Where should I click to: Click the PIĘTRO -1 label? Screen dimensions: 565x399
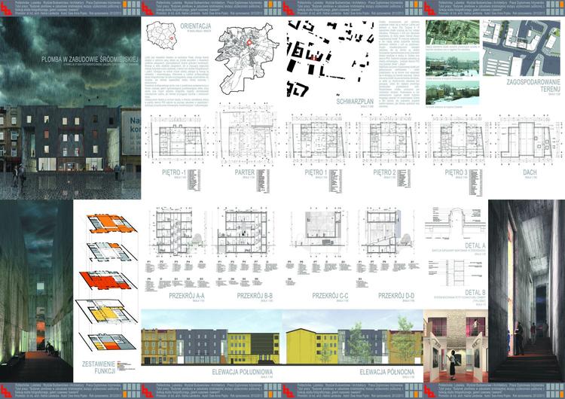click(x=174, y=172)
